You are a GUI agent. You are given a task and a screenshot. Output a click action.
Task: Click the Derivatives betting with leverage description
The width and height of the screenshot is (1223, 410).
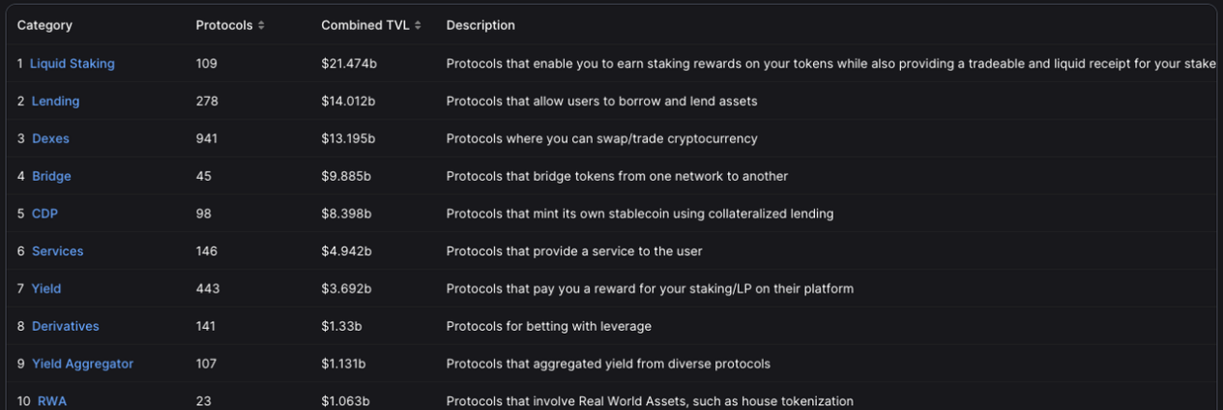[548, 327]
